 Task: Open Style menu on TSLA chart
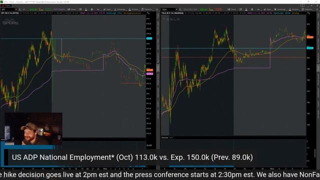click(x=267, y=9)
